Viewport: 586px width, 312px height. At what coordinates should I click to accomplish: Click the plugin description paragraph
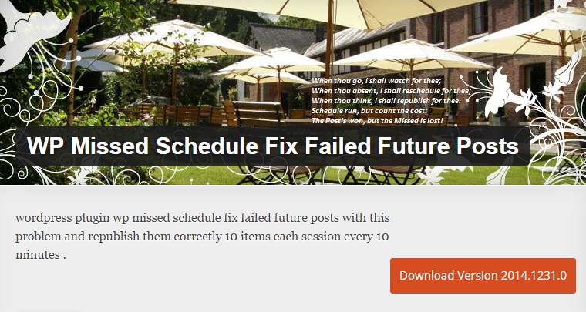tap(202, 236)
